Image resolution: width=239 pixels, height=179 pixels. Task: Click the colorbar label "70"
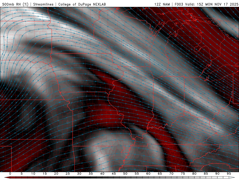[171, 174]
